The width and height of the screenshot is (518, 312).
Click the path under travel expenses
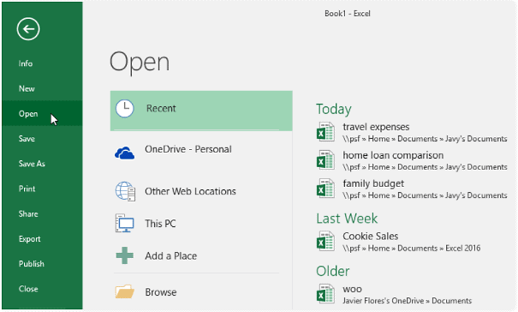pyautogui.click(x=425, y=139)
